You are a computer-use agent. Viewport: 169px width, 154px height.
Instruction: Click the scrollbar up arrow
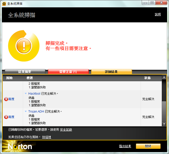coord(164,77)
